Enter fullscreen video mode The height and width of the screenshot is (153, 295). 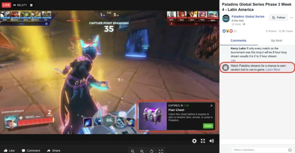click(x=203, y=141)
